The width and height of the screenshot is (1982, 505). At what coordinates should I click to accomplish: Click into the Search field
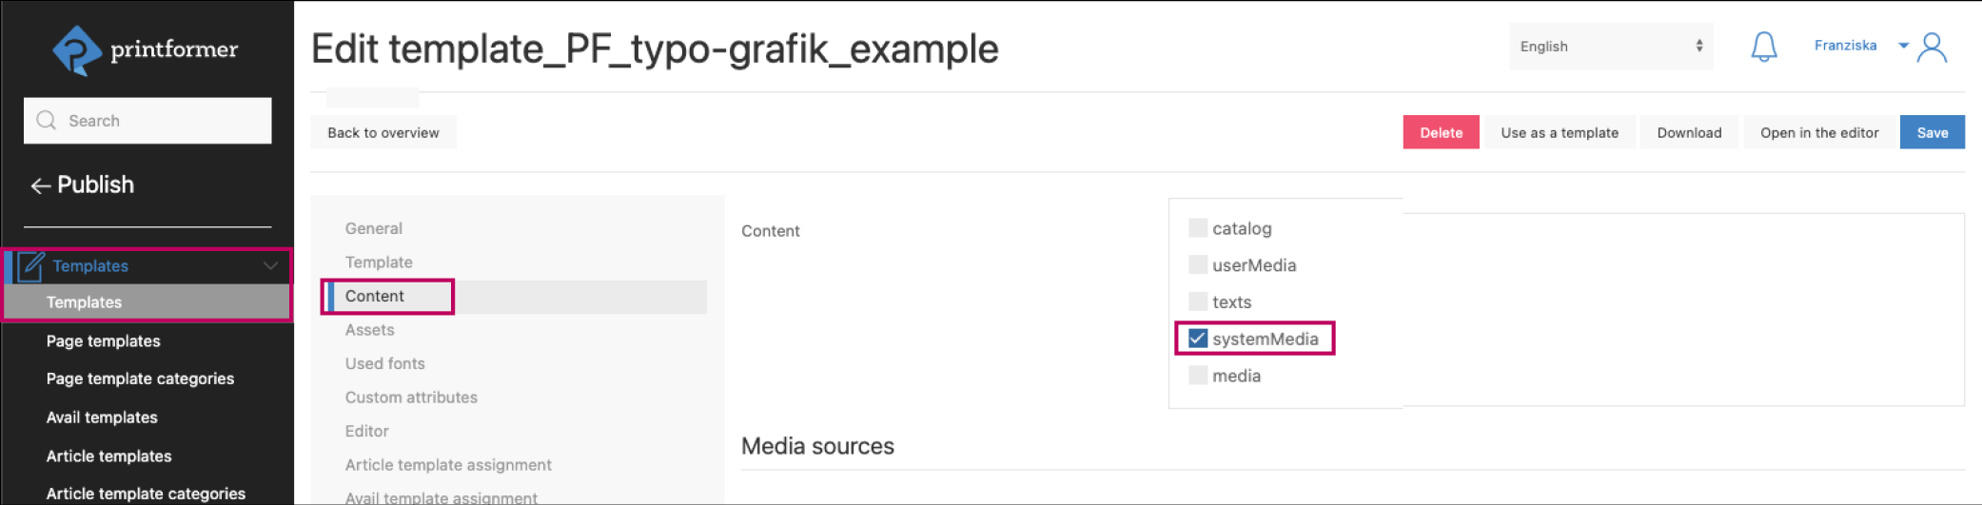click(x=162, y=121)
